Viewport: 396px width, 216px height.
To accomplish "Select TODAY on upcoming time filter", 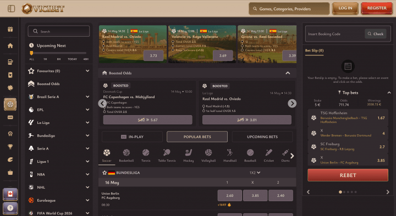I will [x=72, y=59].
